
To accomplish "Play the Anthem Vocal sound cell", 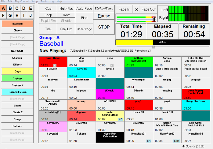I will point(167,62).
